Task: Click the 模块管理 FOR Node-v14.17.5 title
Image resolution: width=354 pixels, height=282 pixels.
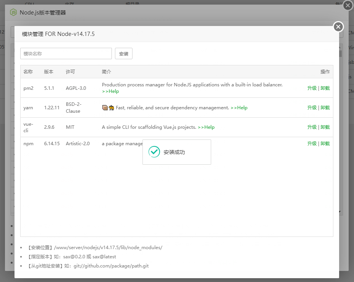Action: (58, 34)
